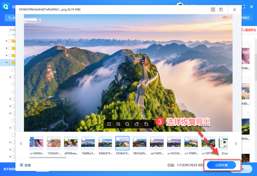The width and height of the screenshot is (257, 176).
Task: Click the file preview search icon in the dialog header
Action: [x=213, y=10]
